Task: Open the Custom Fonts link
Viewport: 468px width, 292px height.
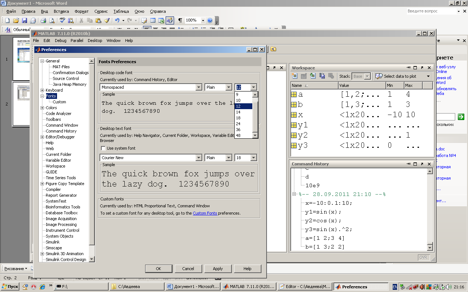Action: (x=205, y=213)
